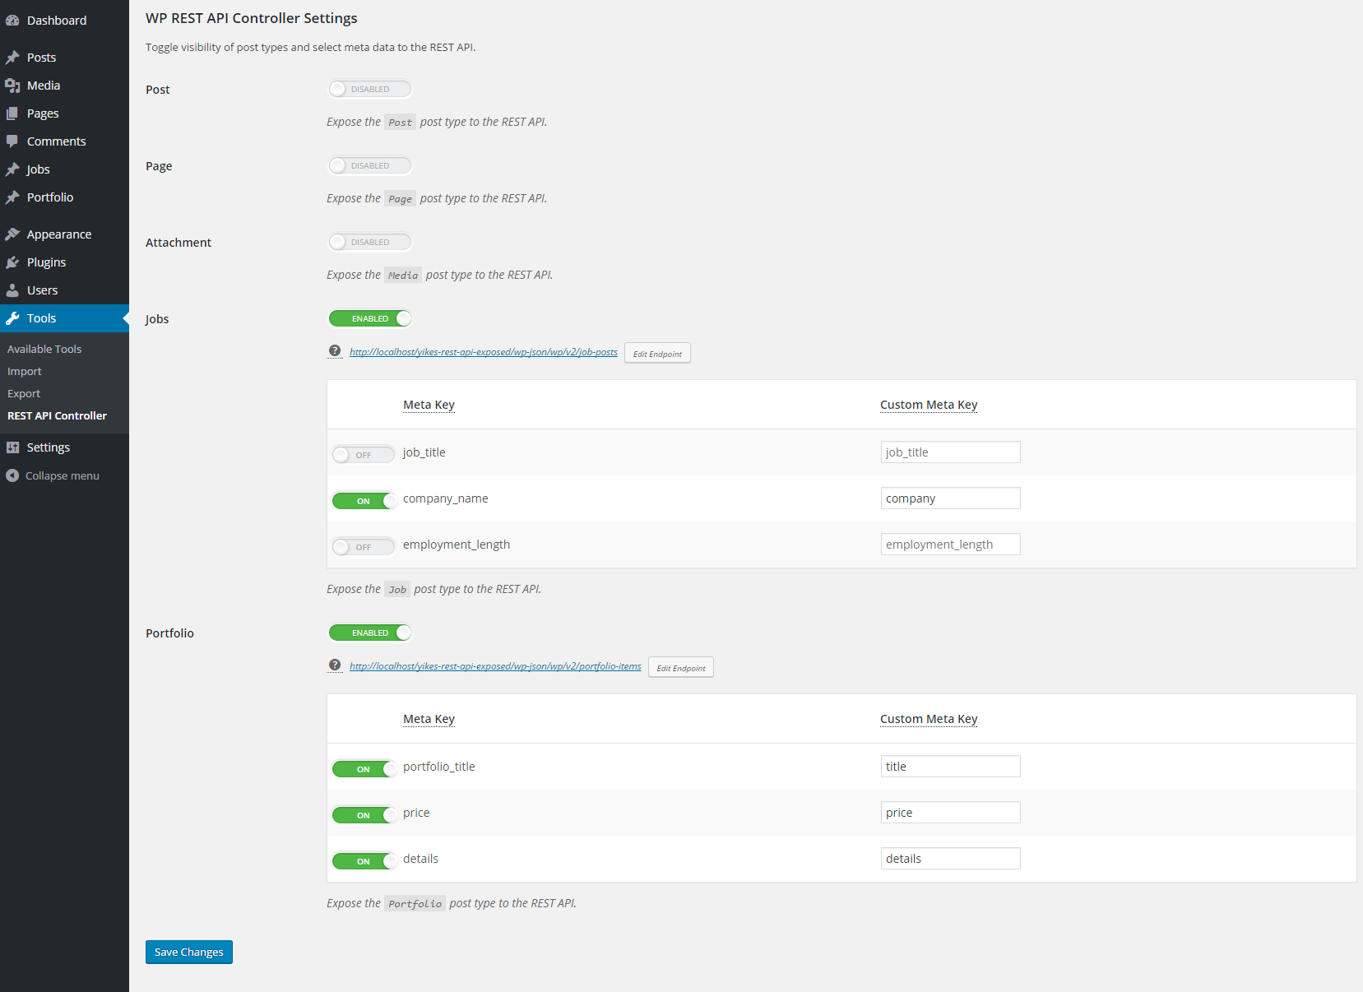1363x992 pixels.
Task: Click the Users person icon
Action: (x=12, y=290)
